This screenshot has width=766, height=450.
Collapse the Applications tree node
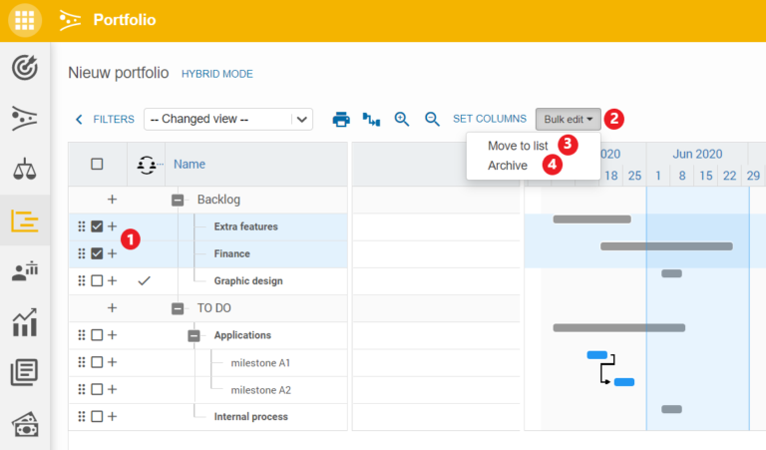click(x=193, y=335)
